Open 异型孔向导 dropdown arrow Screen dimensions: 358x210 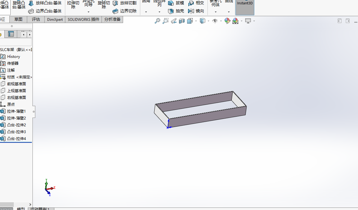coord(89,12)
